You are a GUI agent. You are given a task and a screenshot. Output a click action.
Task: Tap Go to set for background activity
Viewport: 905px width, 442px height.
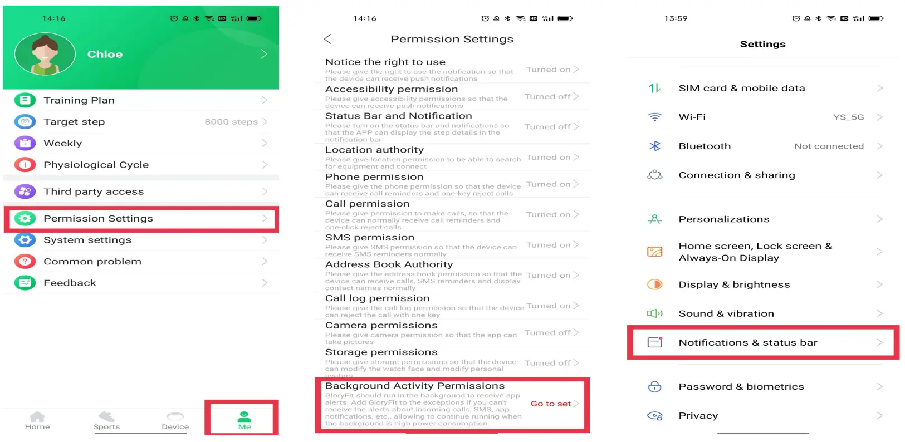(x=554, y=404)
